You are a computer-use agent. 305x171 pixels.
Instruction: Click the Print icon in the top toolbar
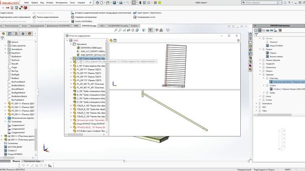coord(121,3)
